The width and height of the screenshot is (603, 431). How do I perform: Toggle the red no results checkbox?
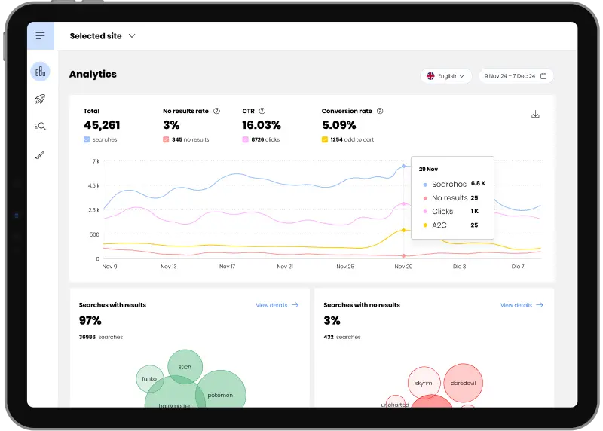[x=166, y=139]
